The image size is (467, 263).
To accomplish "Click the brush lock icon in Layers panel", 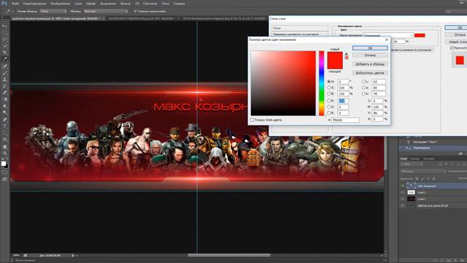I will pos(422,178).
